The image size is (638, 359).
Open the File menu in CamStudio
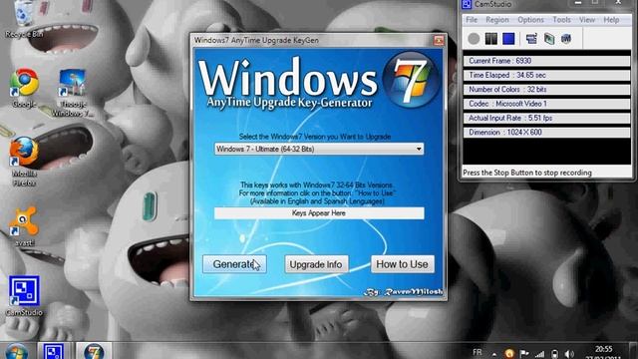[x=472, y=20]
